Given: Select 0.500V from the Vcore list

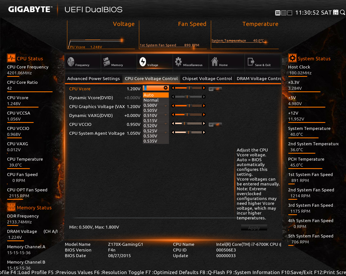Looking at the screenshot, I should [156, 105].
